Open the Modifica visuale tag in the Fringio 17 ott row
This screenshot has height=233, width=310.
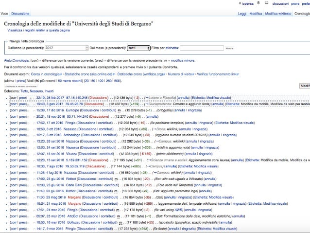242,123
